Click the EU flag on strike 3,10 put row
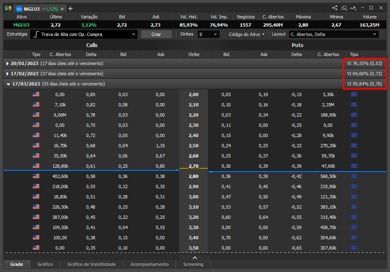 point(354,207)
